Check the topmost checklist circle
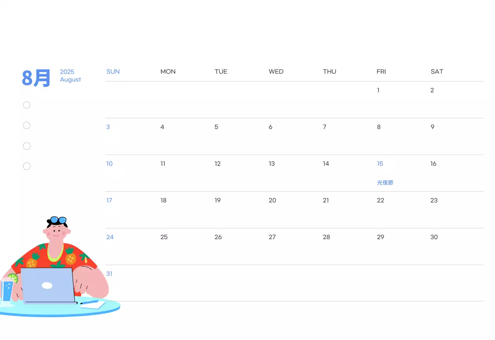Image resolution: width=495 pixels, height=340 pixels. pos(27,105)
